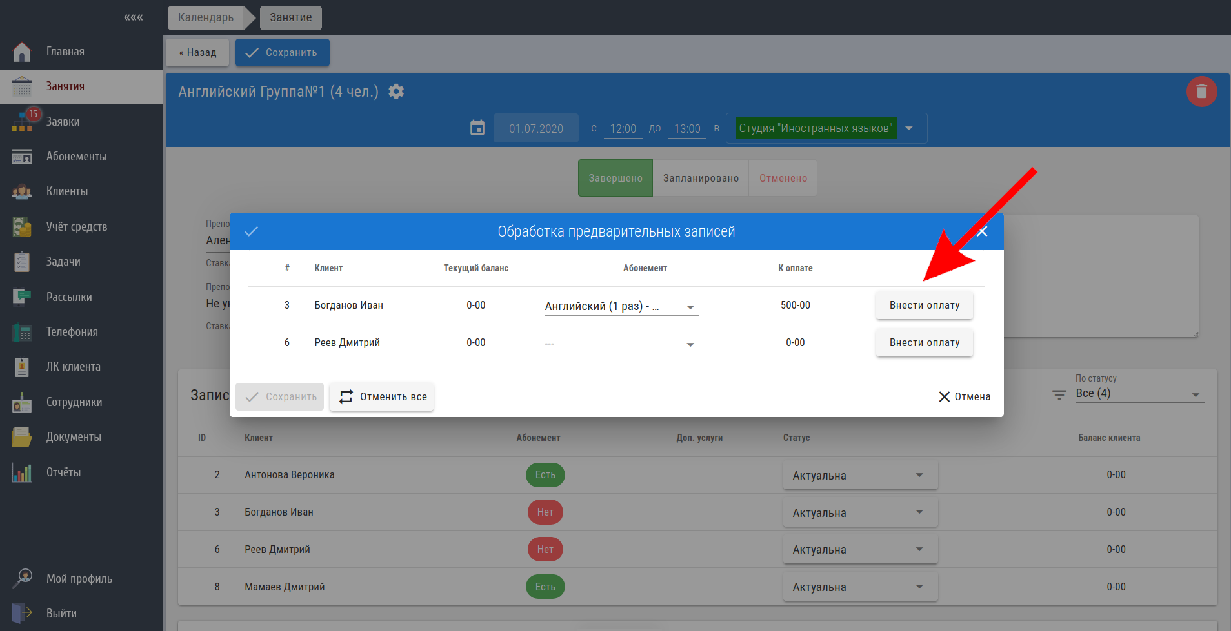Click the end time field 13:00
Image resolution: width=1231 pixels, height=631 pixels.
click(x=687, y=129)
